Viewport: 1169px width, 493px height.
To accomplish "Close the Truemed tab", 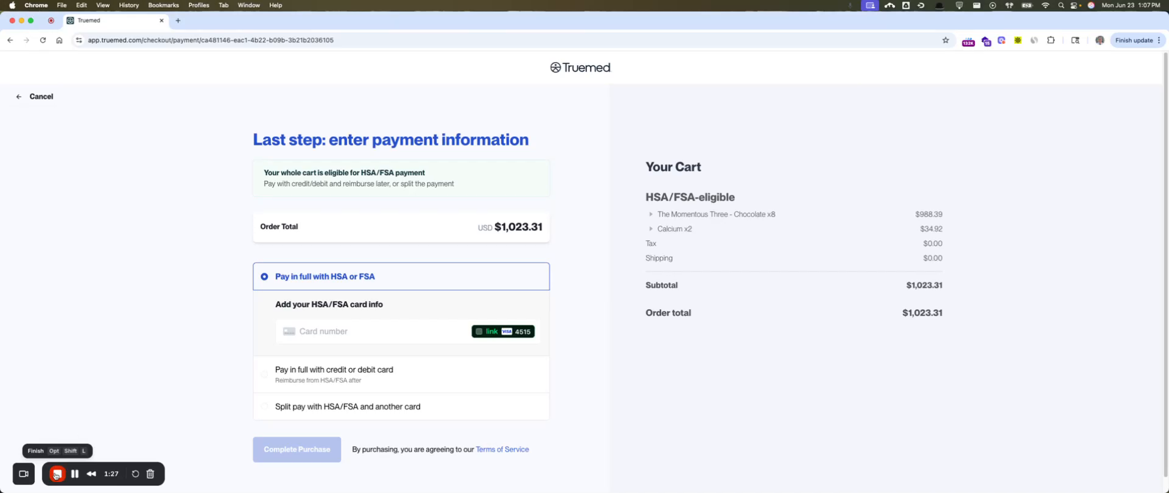I will [x=161, y=21].
